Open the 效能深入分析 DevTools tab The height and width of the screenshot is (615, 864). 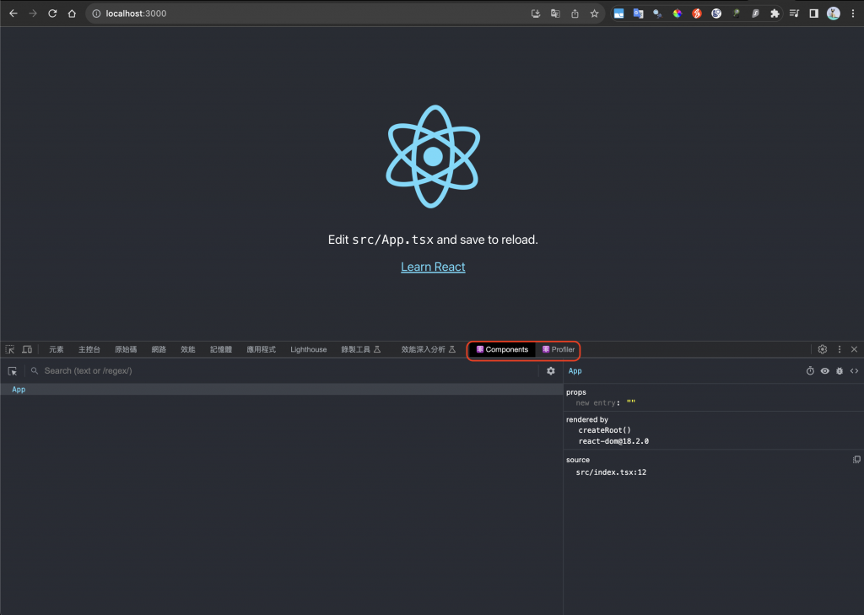pos(428,349)
